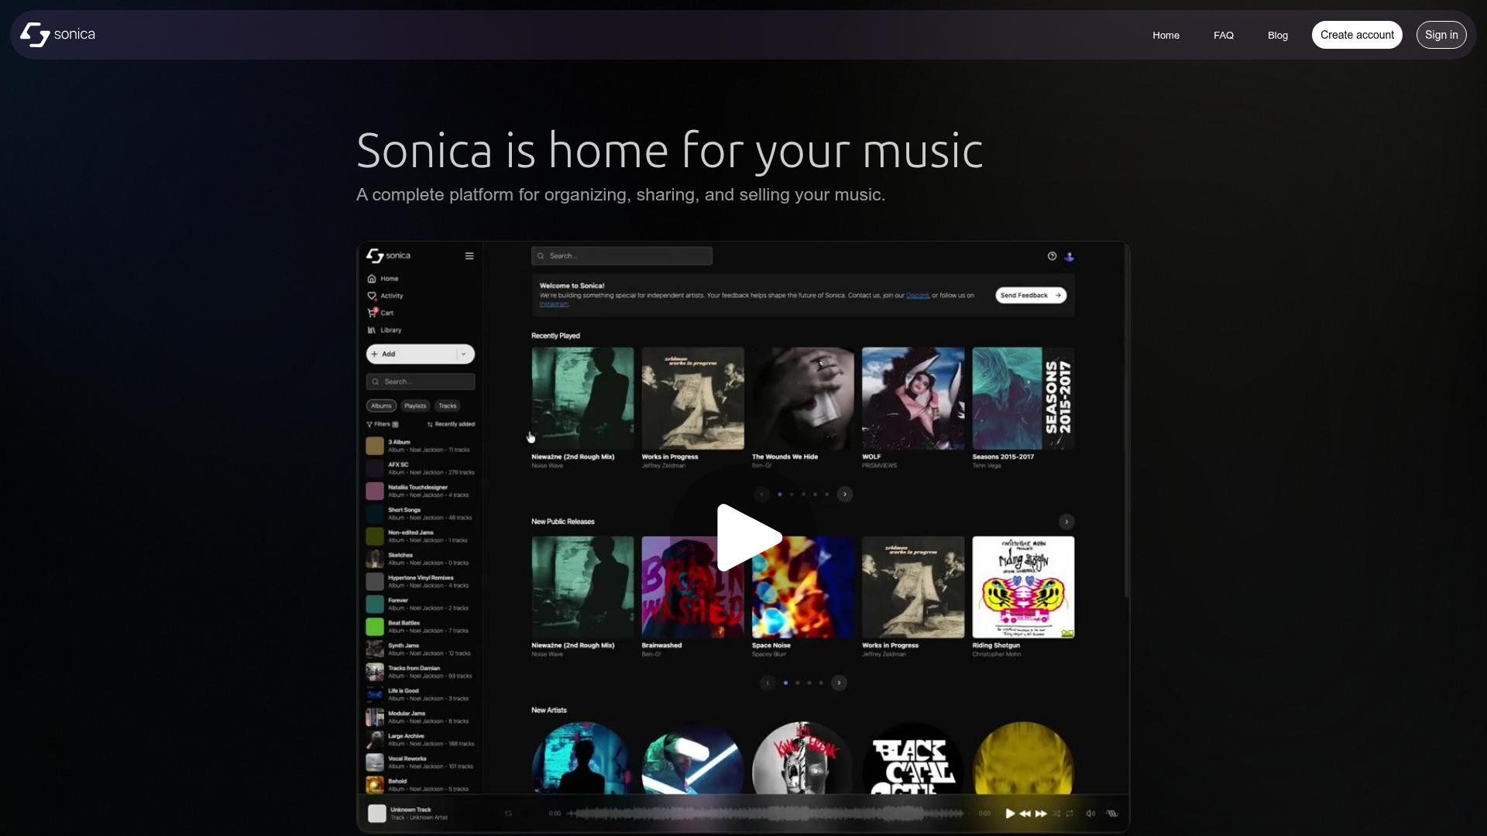Go to the next page of New Public Releases
Image resolution: width=1487 pixels, height=836 pixels.
pos(839,683)
